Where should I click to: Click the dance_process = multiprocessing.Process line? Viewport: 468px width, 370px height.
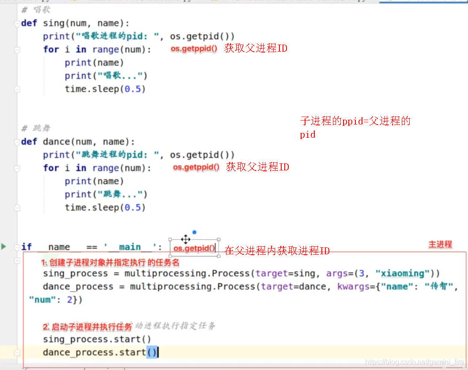pos(250,287)
